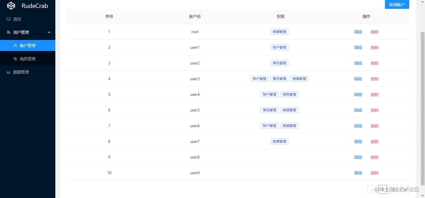425x198 pixels.
Task: Click the 角色管理 tag in user3 row
Action: (279, 79)
